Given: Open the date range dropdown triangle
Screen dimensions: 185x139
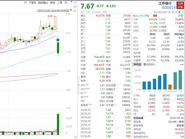Looking at the screenshot, I should tap(71, 10).
